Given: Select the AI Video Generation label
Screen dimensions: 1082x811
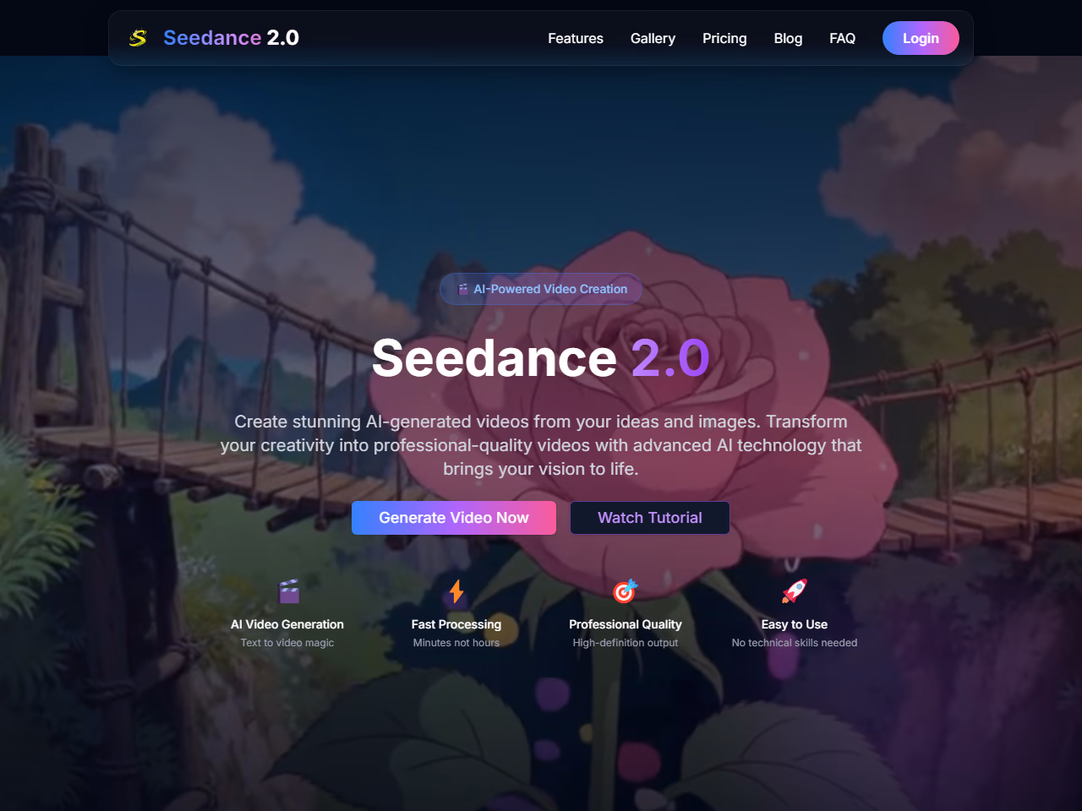Looking at the screenshot, I should [x=287, y=624].
